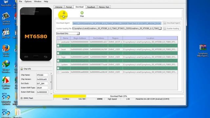This screenshot has width=210, height=118.
Task: Switch to the Readback tab
Action: (x=91, y=7)
